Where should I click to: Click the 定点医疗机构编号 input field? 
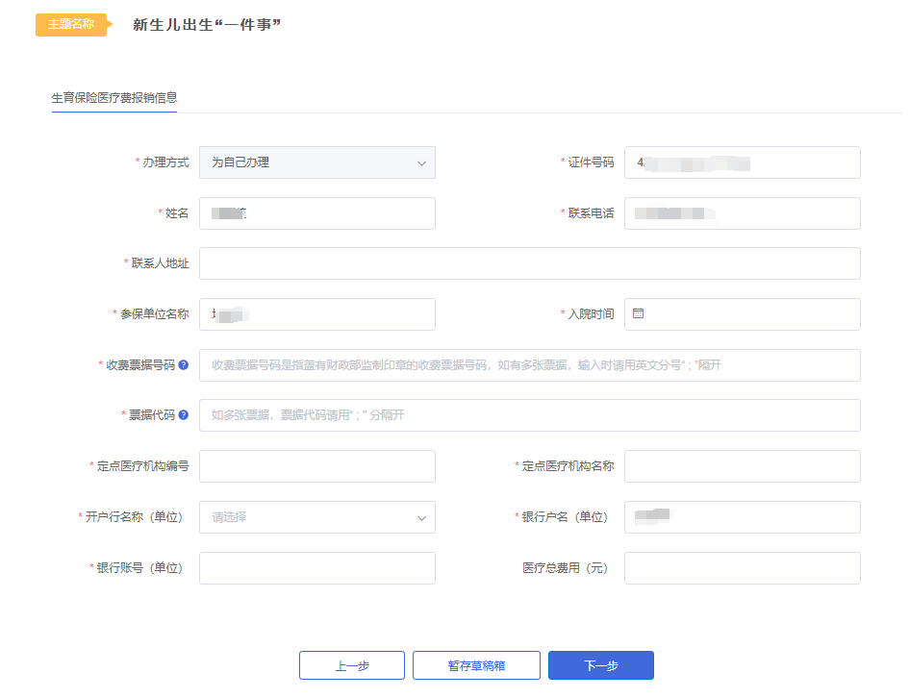pyautogui.click(x=317, y=466)
